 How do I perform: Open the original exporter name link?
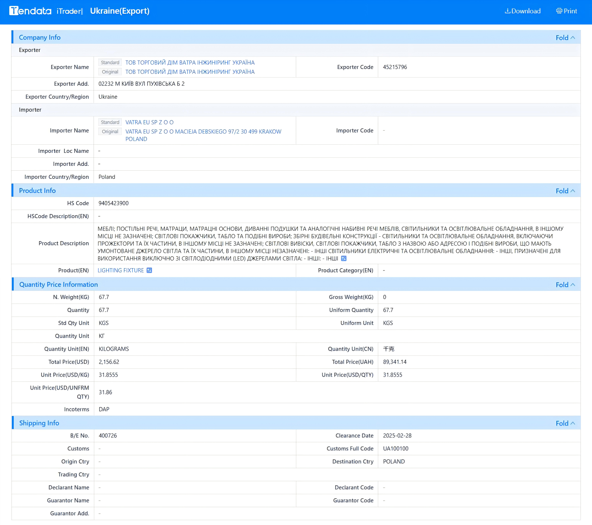190,72
